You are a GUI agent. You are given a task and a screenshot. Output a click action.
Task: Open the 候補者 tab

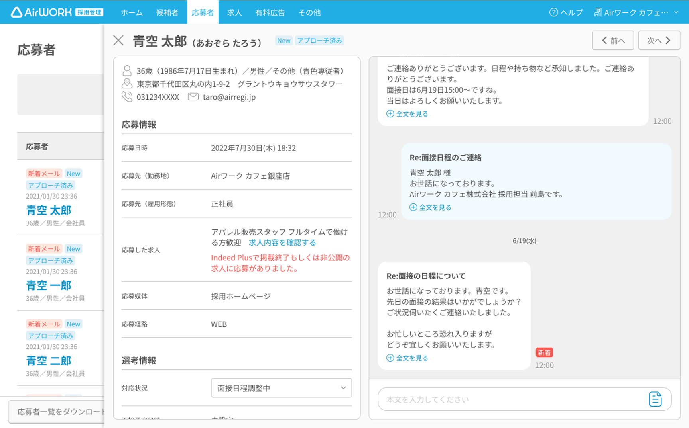point(167,12)
